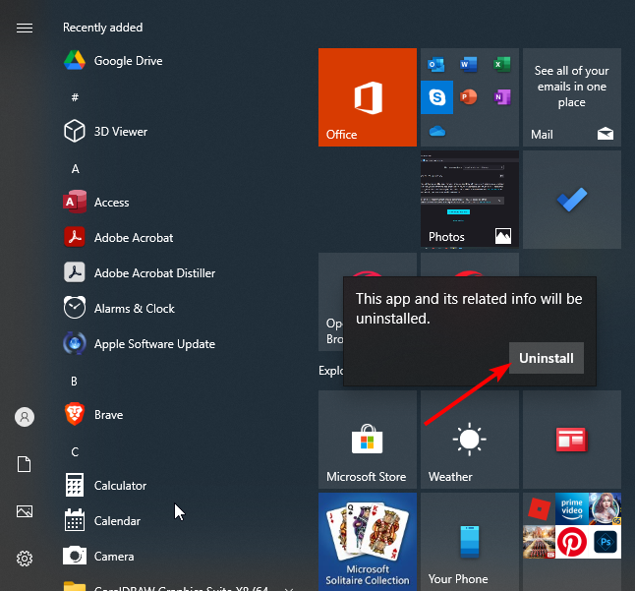The width and height of the screenshot is (635, 591).
Task: Click the Roblox icon in Play tile
Action: point(539,508)
